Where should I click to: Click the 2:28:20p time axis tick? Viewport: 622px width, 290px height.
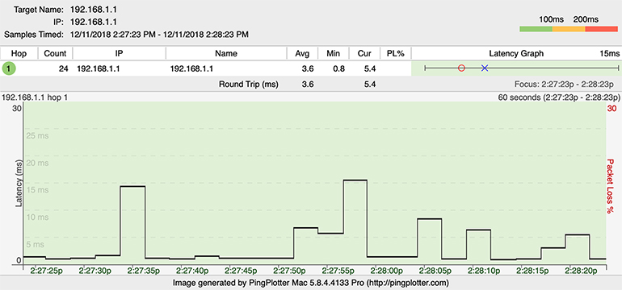(x=581, y=271)
